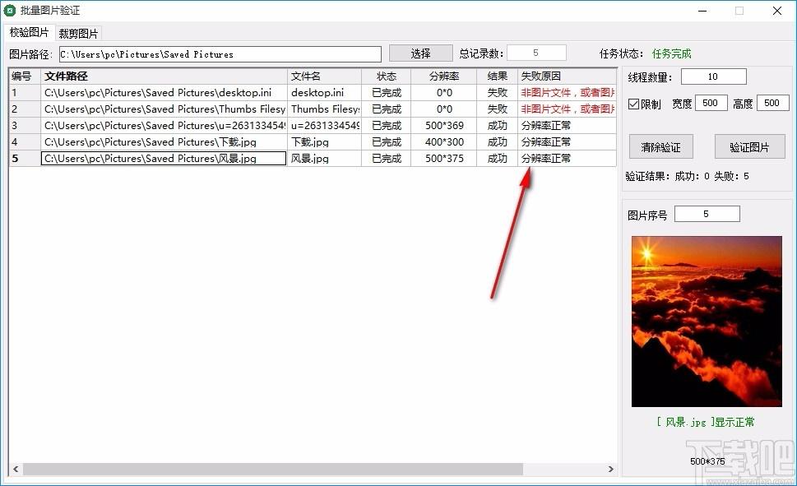This screenshot has width=797, height=486.
Task: Click the resolution cell 400*300
Action: click(x=444, y=141)
